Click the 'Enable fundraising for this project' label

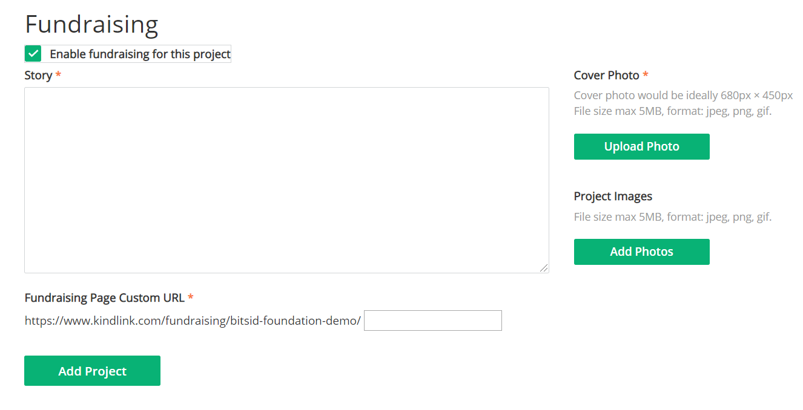(x=140, y=54)
